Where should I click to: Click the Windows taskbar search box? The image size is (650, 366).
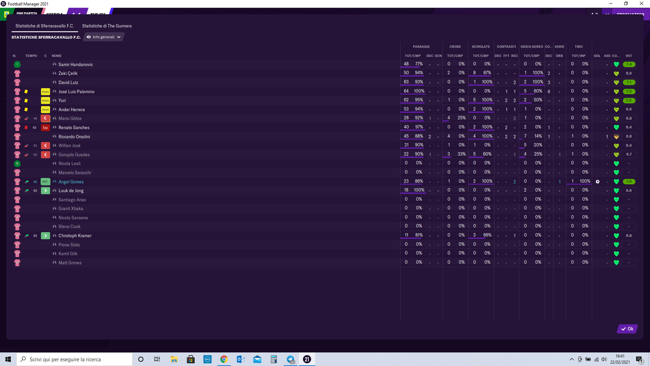pyautogui.click(x=75, y=359)
